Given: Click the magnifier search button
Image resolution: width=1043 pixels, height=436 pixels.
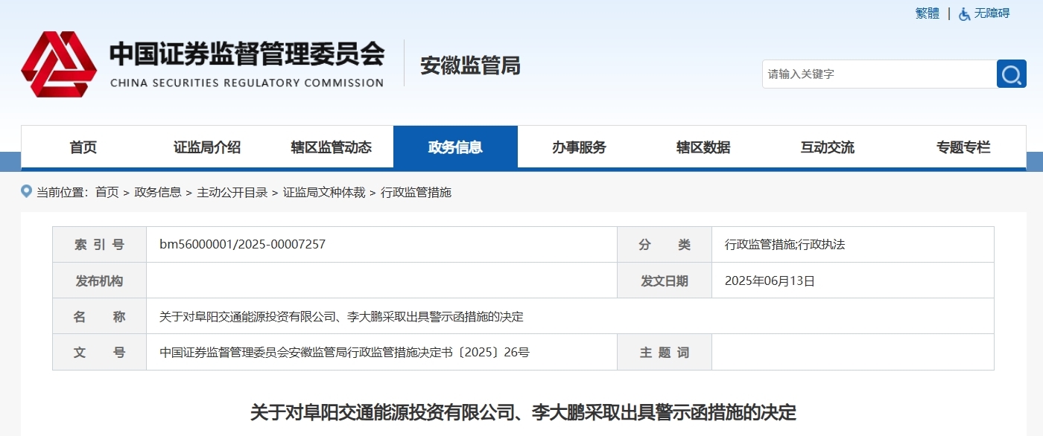Looking at the screenshot, I should pos(1012,74).
